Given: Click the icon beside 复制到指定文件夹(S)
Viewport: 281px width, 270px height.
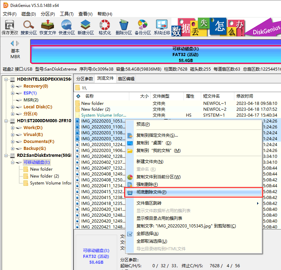Looking at the screenshot, I should (x=130, y=136).
